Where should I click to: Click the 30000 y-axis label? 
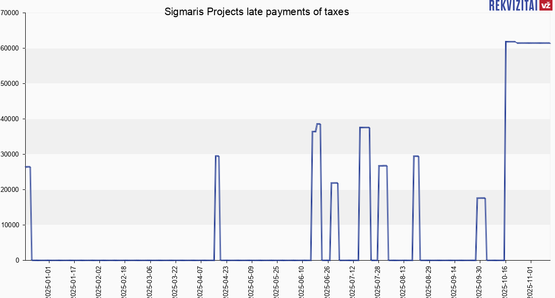pyautogui.click(x=10, y=155)
